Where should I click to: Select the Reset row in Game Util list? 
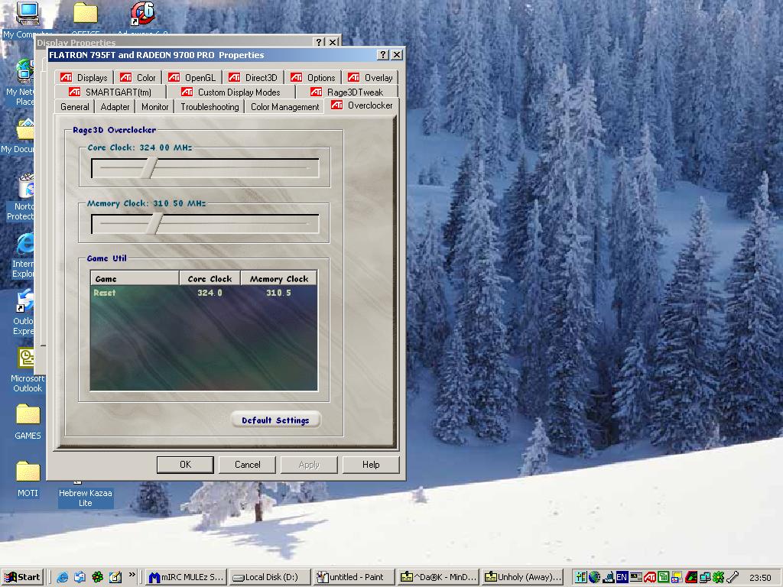(x=203, y=293)
